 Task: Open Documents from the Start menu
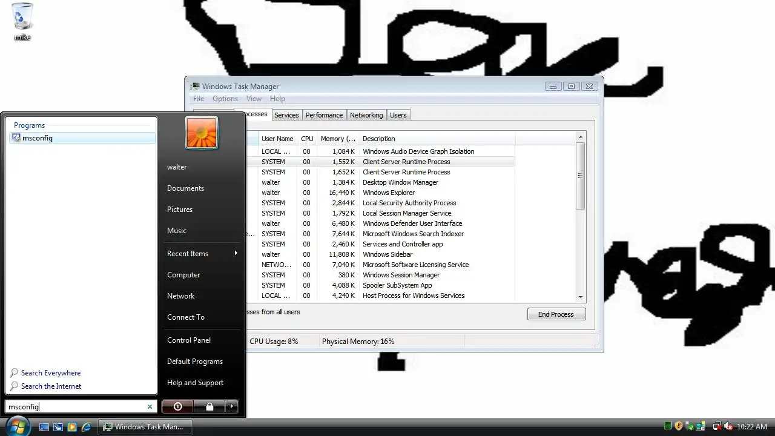pyautogui.click(x=185, y=188)
